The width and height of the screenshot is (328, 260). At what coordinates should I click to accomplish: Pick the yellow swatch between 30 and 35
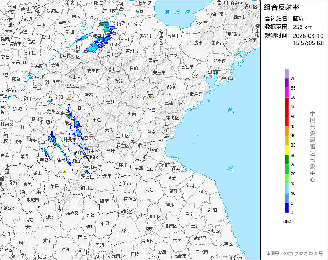[286, 150]
